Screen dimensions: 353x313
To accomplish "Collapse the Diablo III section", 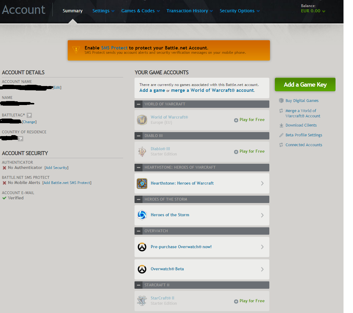I will coord(139,136).
